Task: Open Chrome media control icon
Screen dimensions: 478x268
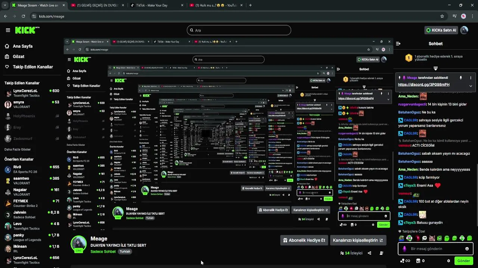Action: click(x=454, y=16)
